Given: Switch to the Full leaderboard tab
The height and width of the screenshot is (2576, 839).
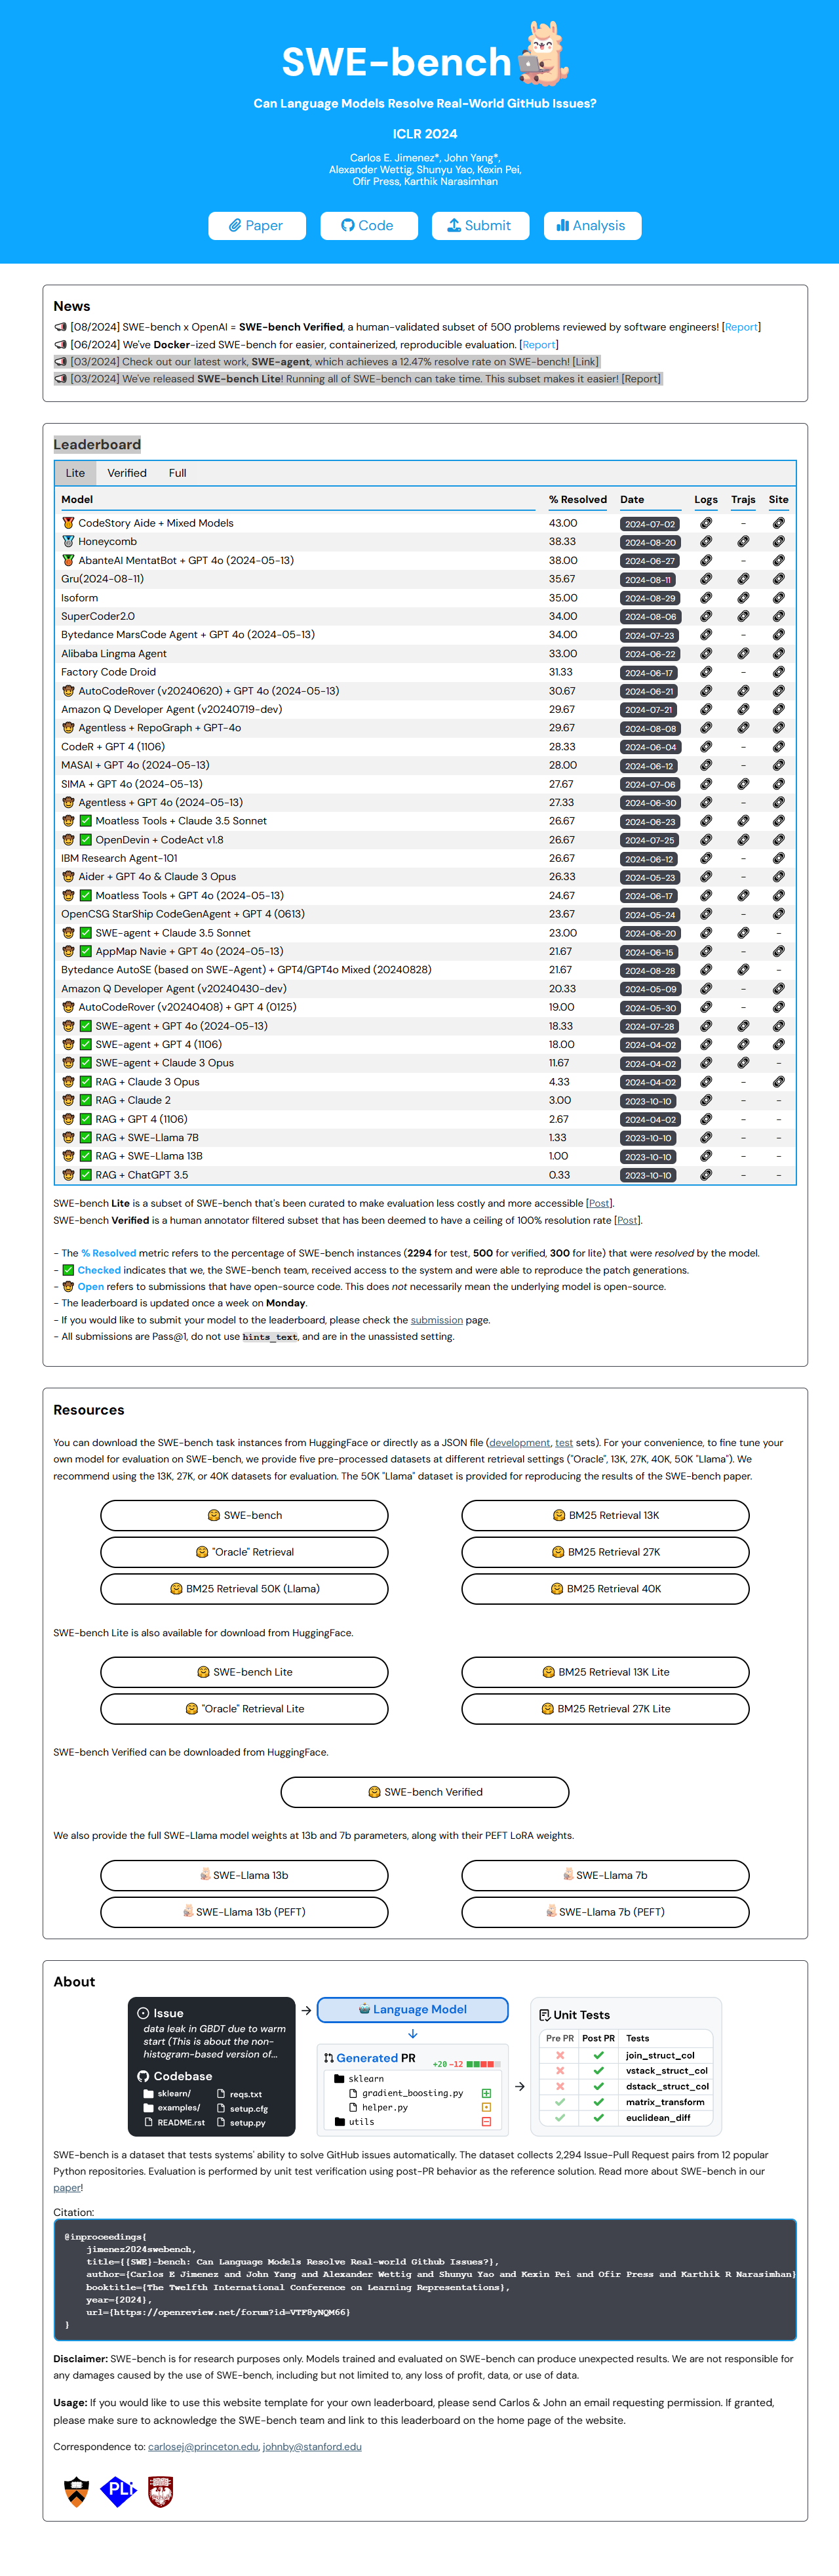Looking at the screenshot, I should pos(177,473).
